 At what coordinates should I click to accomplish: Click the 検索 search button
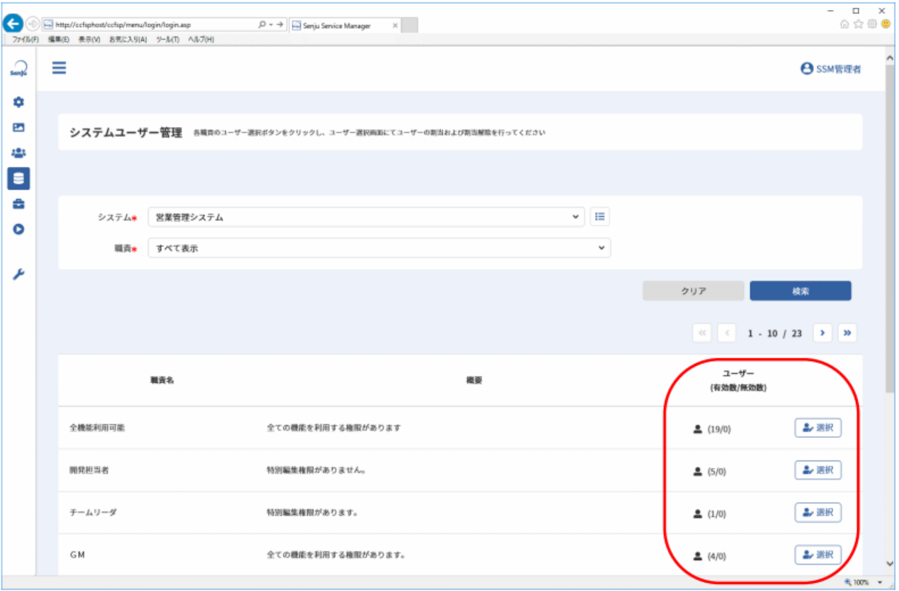click(x=800, y=291)
